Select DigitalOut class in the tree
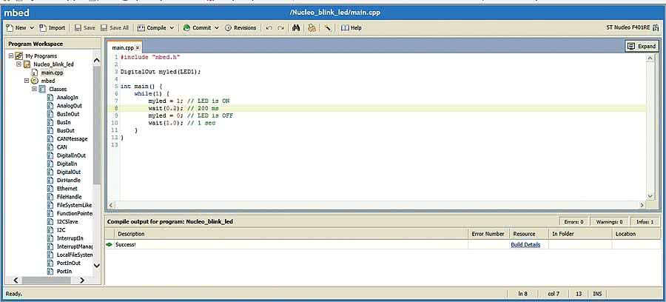The width and height of the screenshot is (666, 302). point(68,172)
